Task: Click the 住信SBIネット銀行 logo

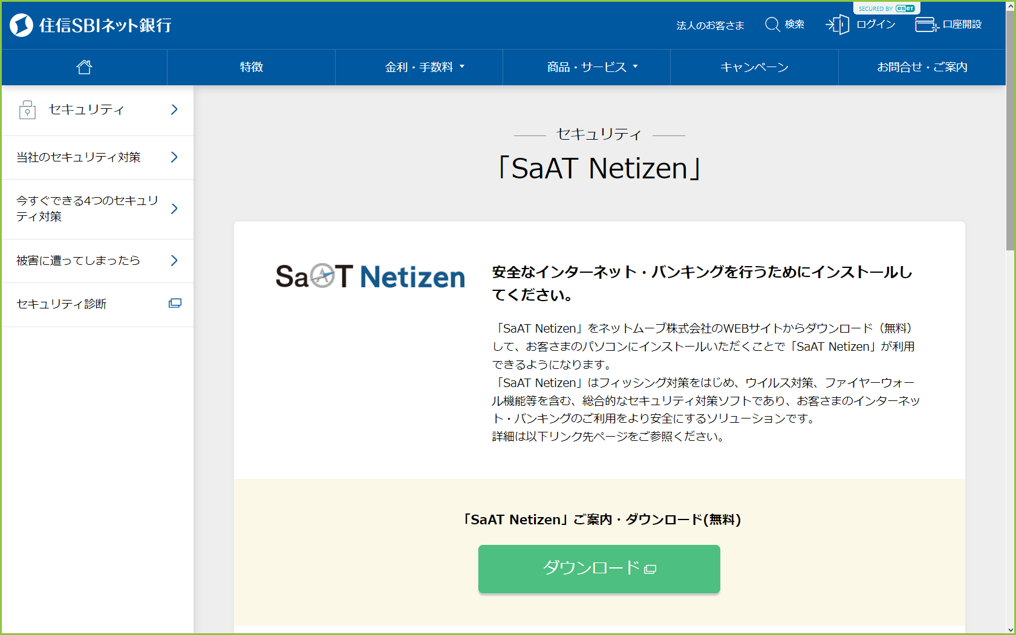Action: click(x=91, y=25)
